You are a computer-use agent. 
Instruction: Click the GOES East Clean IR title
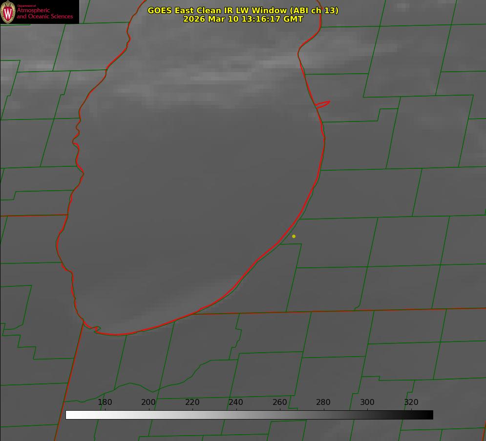243,10
